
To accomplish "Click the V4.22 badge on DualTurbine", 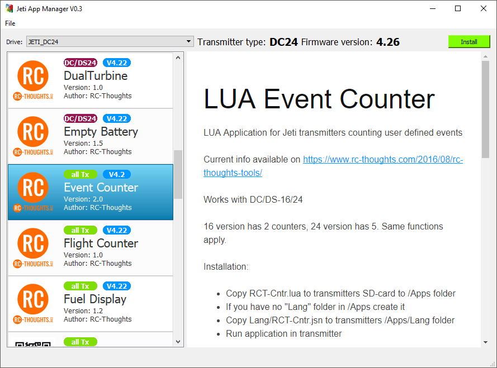I will (117, 63).
